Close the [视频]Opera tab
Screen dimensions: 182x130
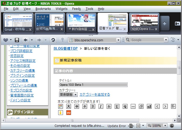point(156,29)
